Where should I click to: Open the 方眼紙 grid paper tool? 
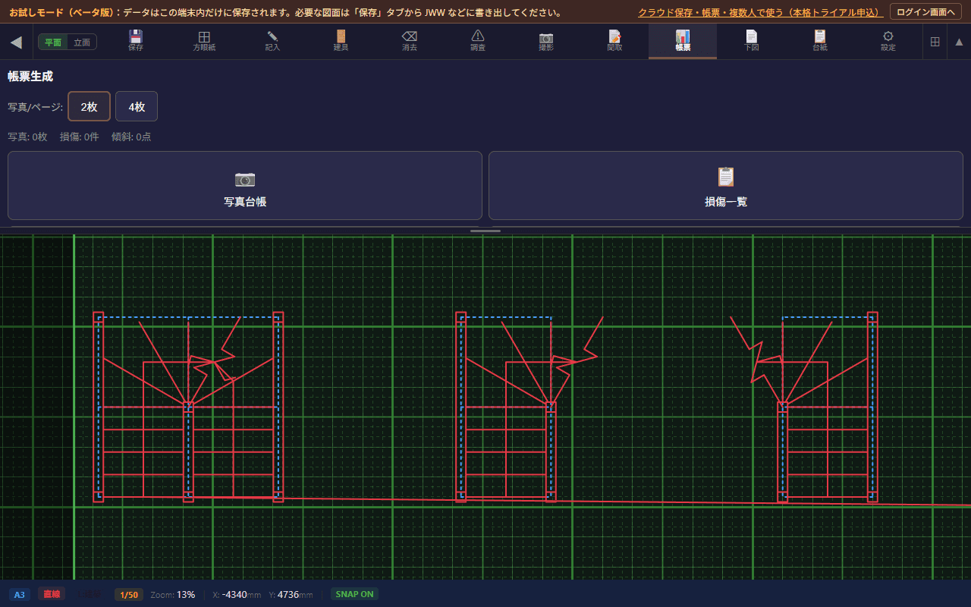coord(204,41)
